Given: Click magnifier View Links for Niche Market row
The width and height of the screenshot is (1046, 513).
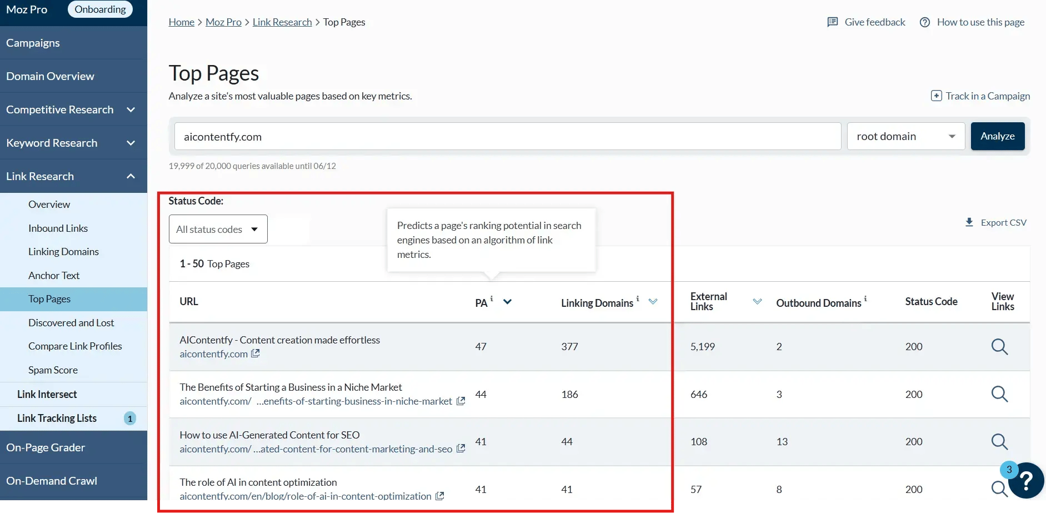Looking at the screenshot, I should coord(999,394).
